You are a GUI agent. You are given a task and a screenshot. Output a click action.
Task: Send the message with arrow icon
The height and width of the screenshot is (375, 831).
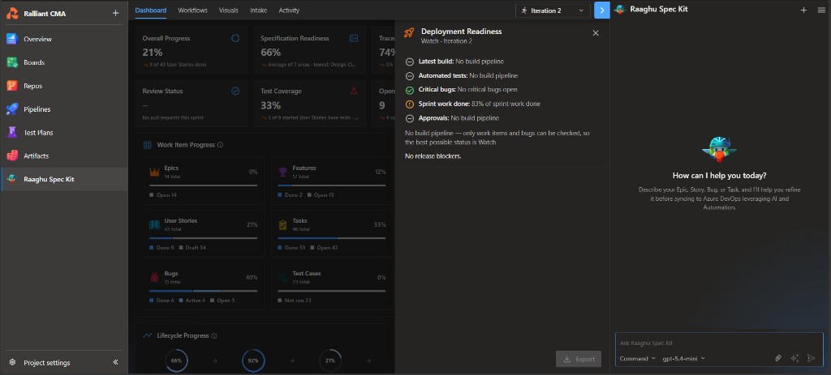click(811, 358)
